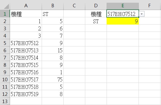
Task: Select column A header
Action: (26, 6)
